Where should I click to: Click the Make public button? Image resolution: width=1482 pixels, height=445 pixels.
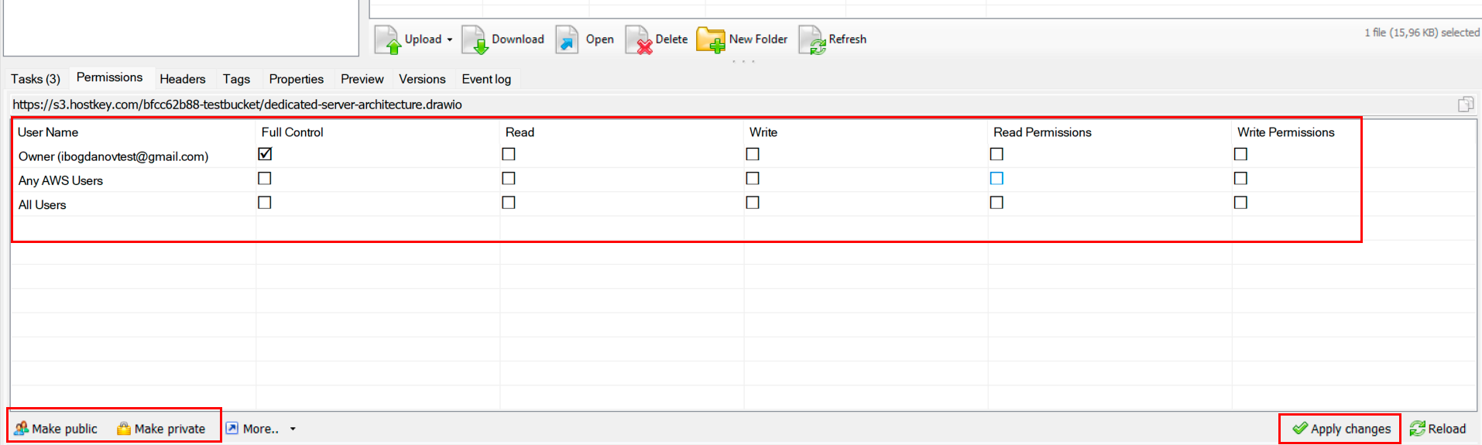pyautogui.click(x=56, y=429)
